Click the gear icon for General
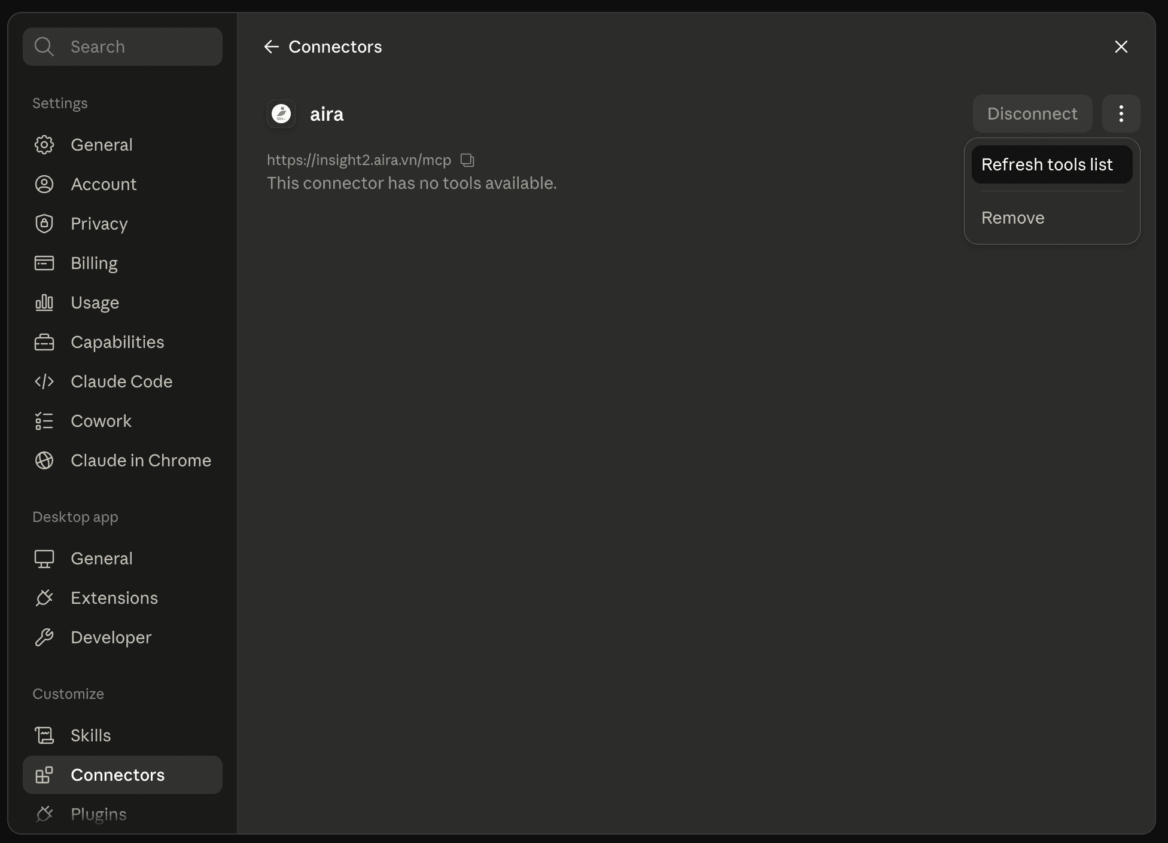The image size is (1168, 843). 44,145
